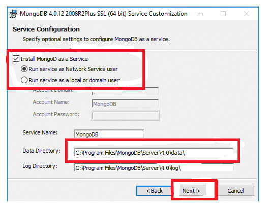This screenshot has height=210, width=270.
Task: Go back with the Back button
Action: pos(154,191)
